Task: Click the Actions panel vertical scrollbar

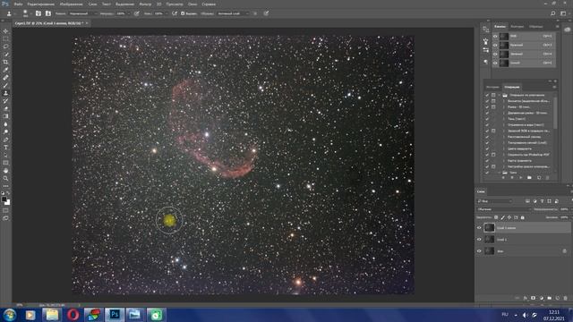Action: 555,114
